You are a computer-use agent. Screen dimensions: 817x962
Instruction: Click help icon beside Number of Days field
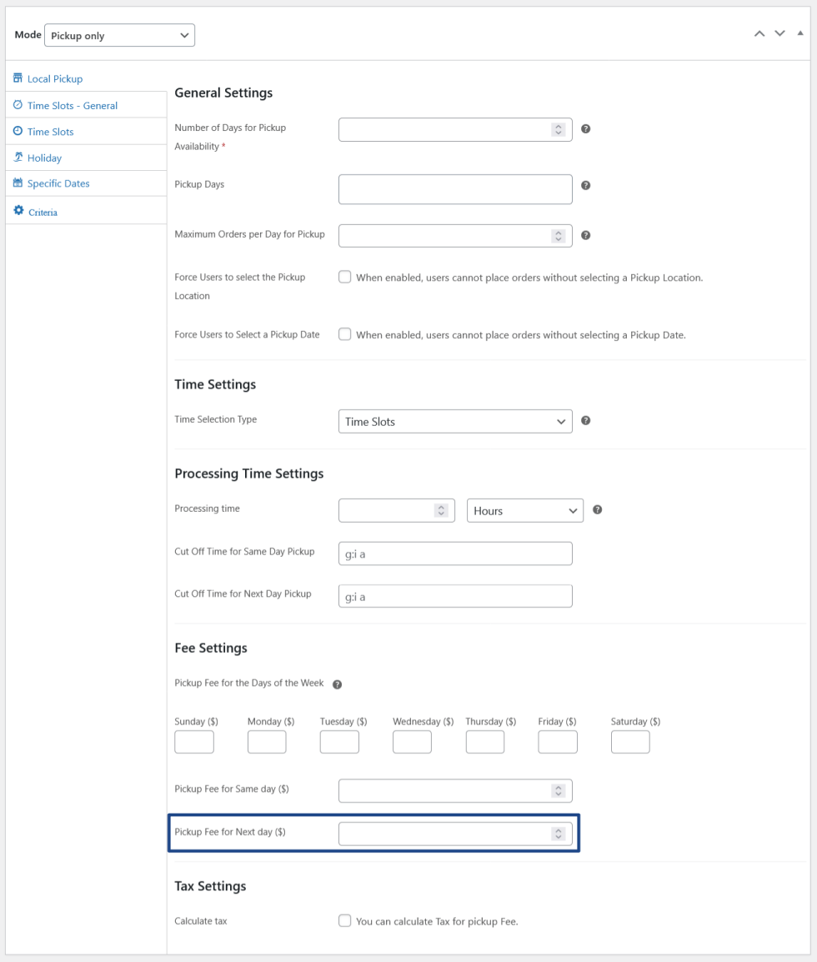(586, 129)
